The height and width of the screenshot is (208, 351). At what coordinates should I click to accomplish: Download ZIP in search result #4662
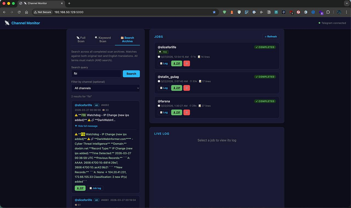tap(80, 188)
